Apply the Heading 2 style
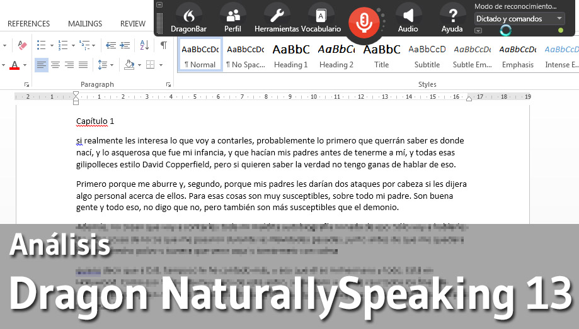Image resolution: width=579 pixels, height=329 pixels. pyautogui.click(x=336, y=54)
